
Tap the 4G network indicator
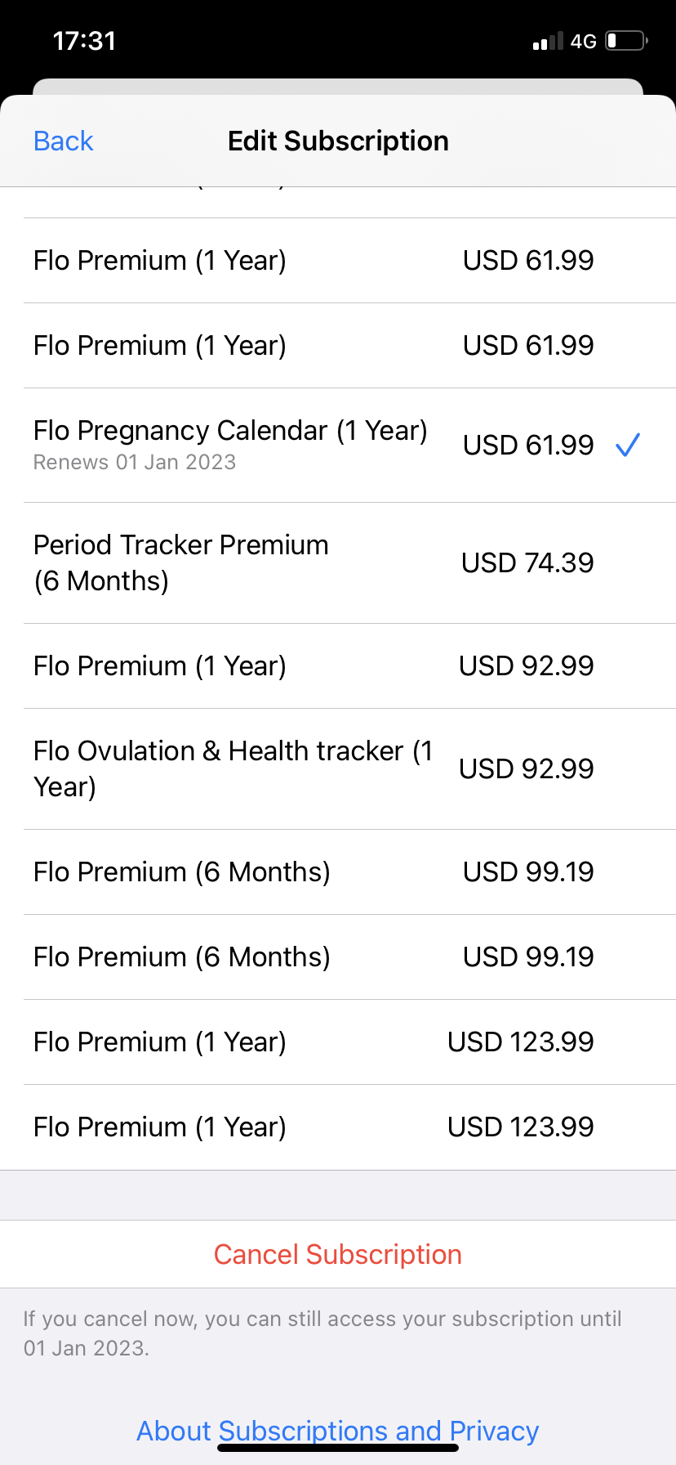(583, 41)
